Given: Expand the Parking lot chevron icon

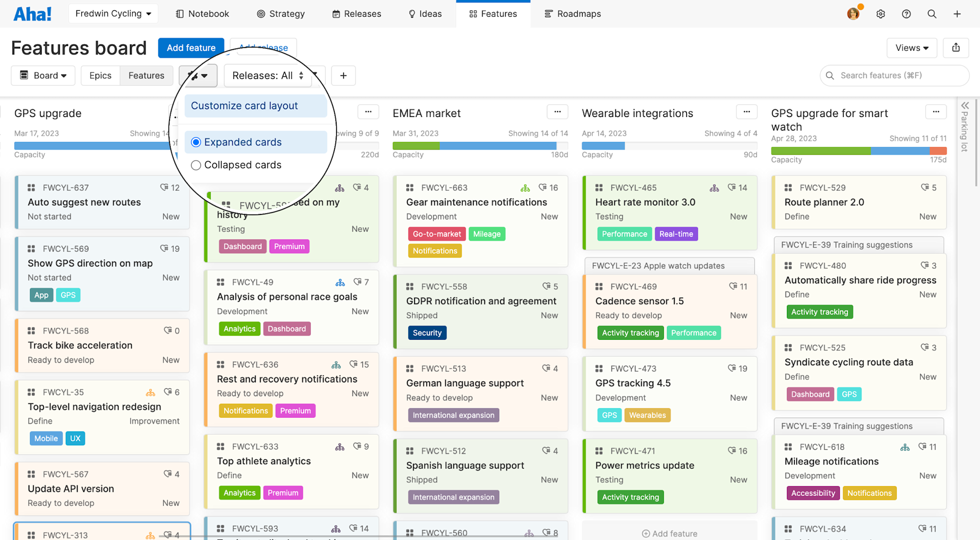Looking at the screenshot, I should [965, 105].
